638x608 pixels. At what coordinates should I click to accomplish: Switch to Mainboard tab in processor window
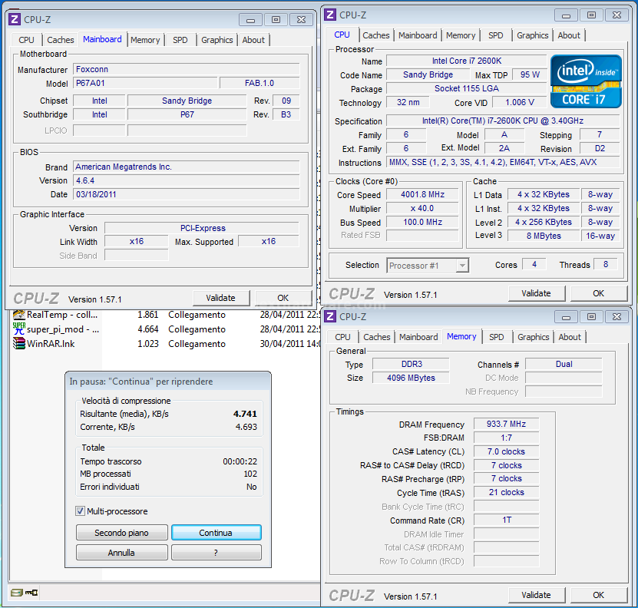[x=418, y=35]
